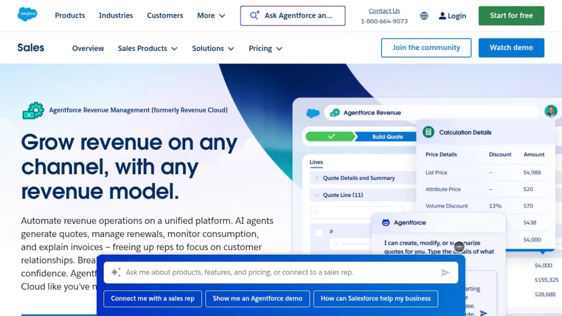Expand the More menu

pos(211,16)
